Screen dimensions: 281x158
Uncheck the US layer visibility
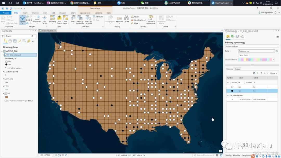(5, 93)
